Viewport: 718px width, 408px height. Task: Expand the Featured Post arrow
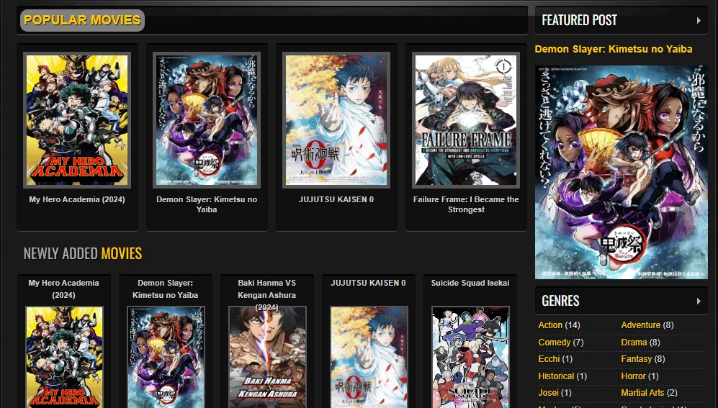699,21
